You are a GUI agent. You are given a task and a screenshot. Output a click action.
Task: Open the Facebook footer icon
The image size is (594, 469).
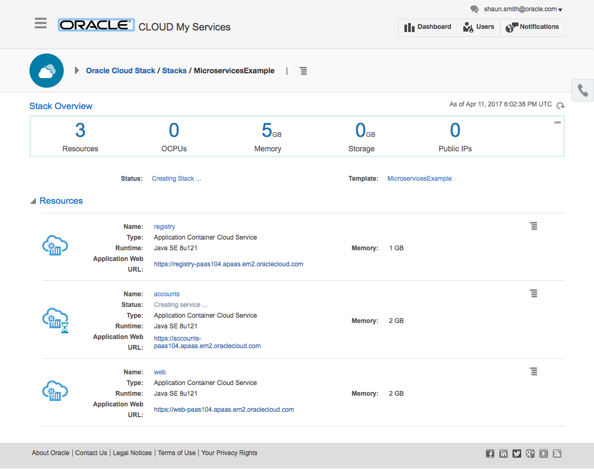click(490, 453)
